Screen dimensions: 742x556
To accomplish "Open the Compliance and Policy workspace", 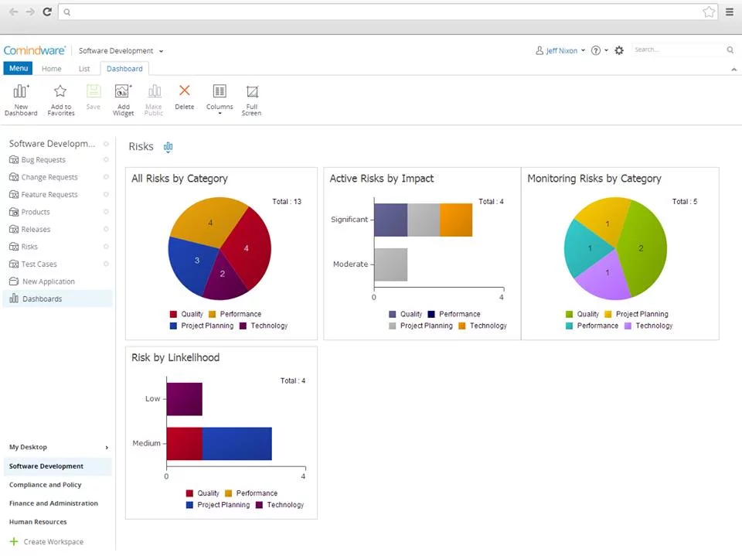I will tap(46, 484).
